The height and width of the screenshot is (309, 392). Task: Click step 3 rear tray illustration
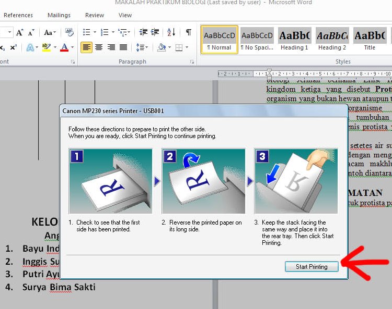[x=296, y=181]
